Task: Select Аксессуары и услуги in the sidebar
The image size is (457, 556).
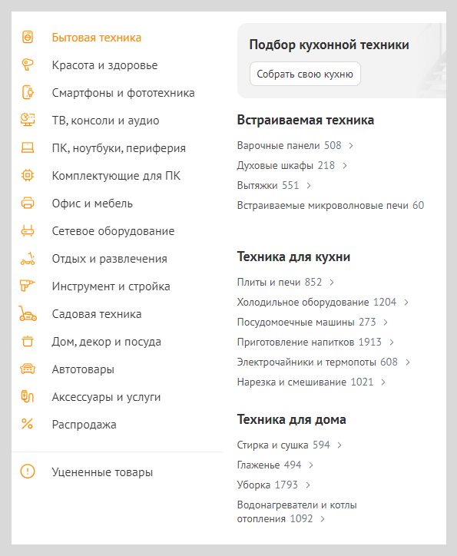Action: [106, 397]
